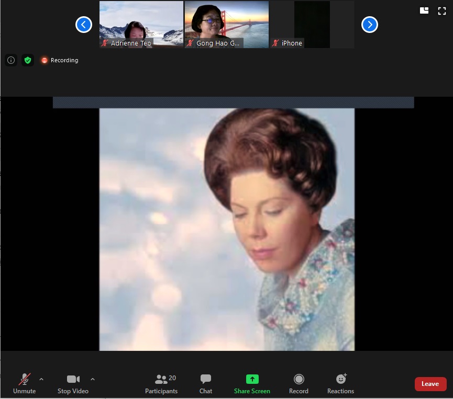Viewport: 453px width, 399px height.
Task: Open the Participants panel
Action: (161, 384)
